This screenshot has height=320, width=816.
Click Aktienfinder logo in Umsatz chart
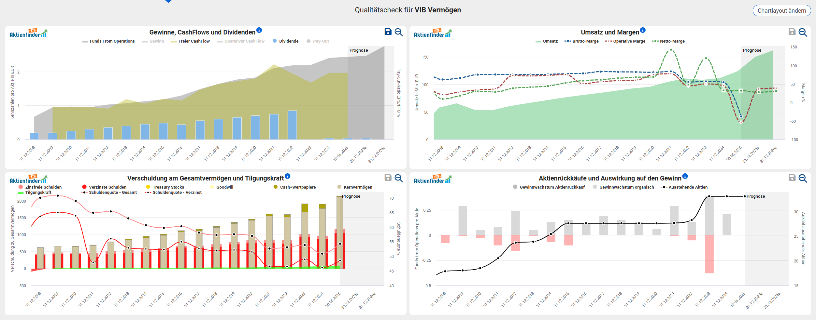click(x=432, y=33)
